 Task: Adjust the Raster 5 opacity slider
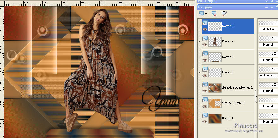(x=268, y=23)
